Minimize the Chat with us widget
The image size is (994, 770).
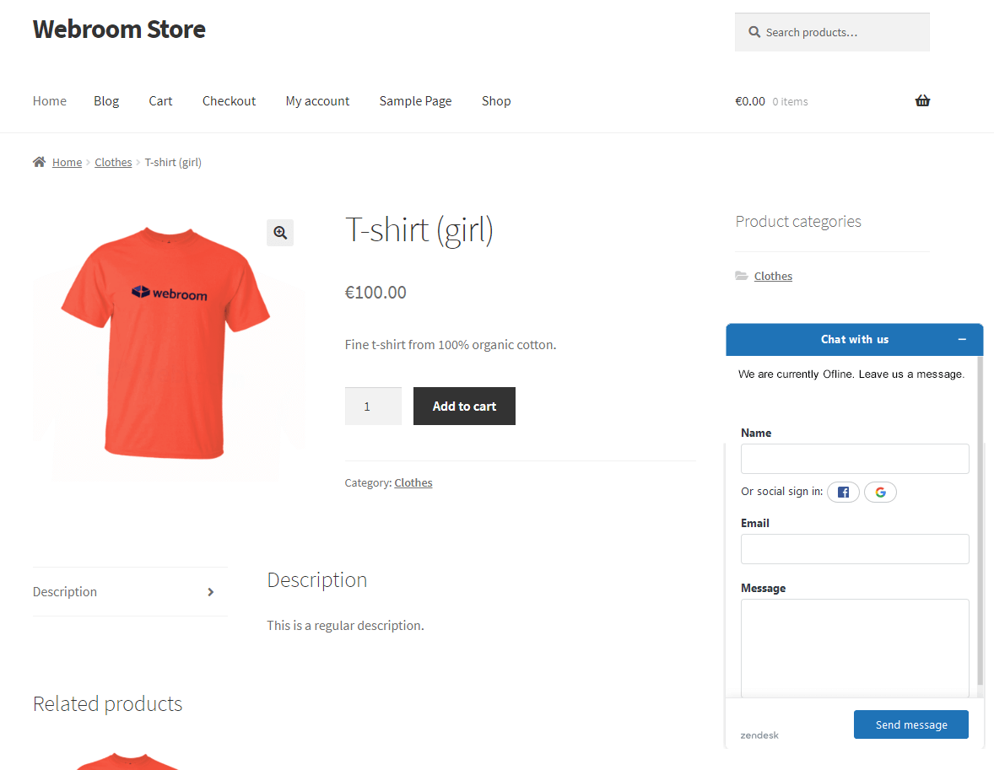coord(962,339)
